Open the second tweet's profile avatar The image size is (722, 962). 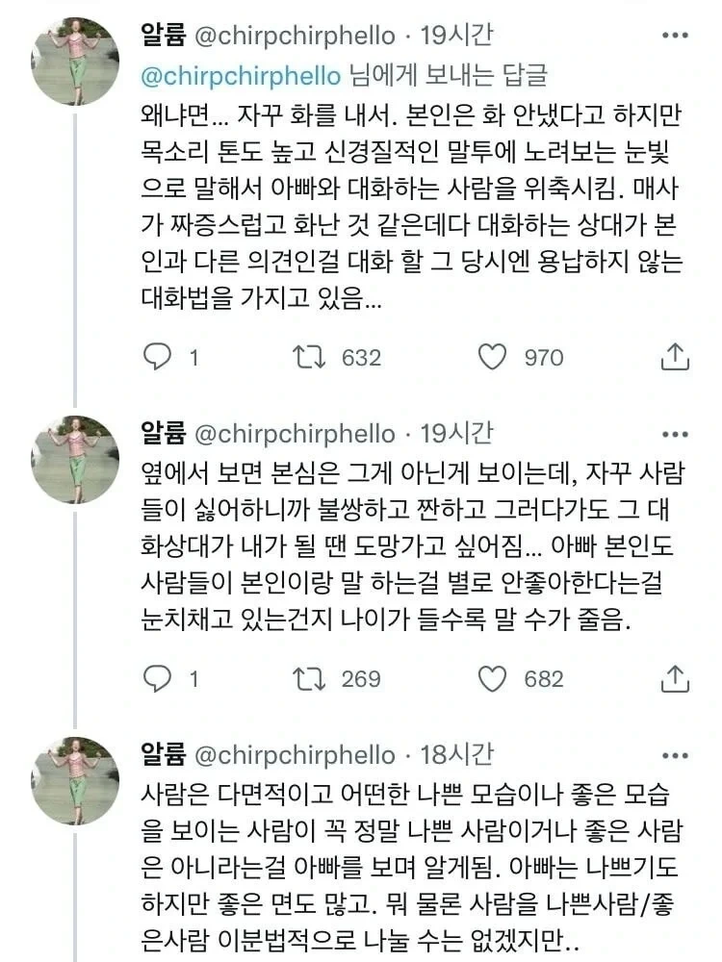76,459
